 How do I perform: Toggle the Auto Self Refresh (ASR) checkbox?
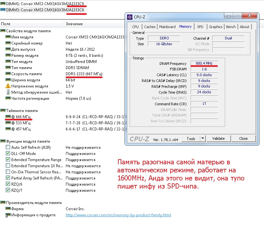click(x=8, y=147)
